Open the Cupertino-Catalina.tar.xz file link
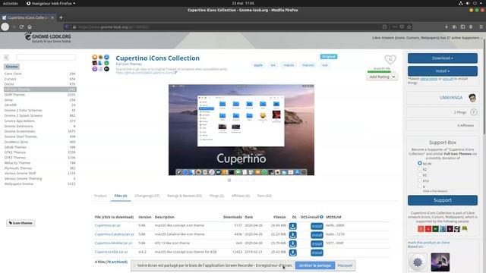The width and height of the screenshot is (486, 273). (x=115, y=234)
